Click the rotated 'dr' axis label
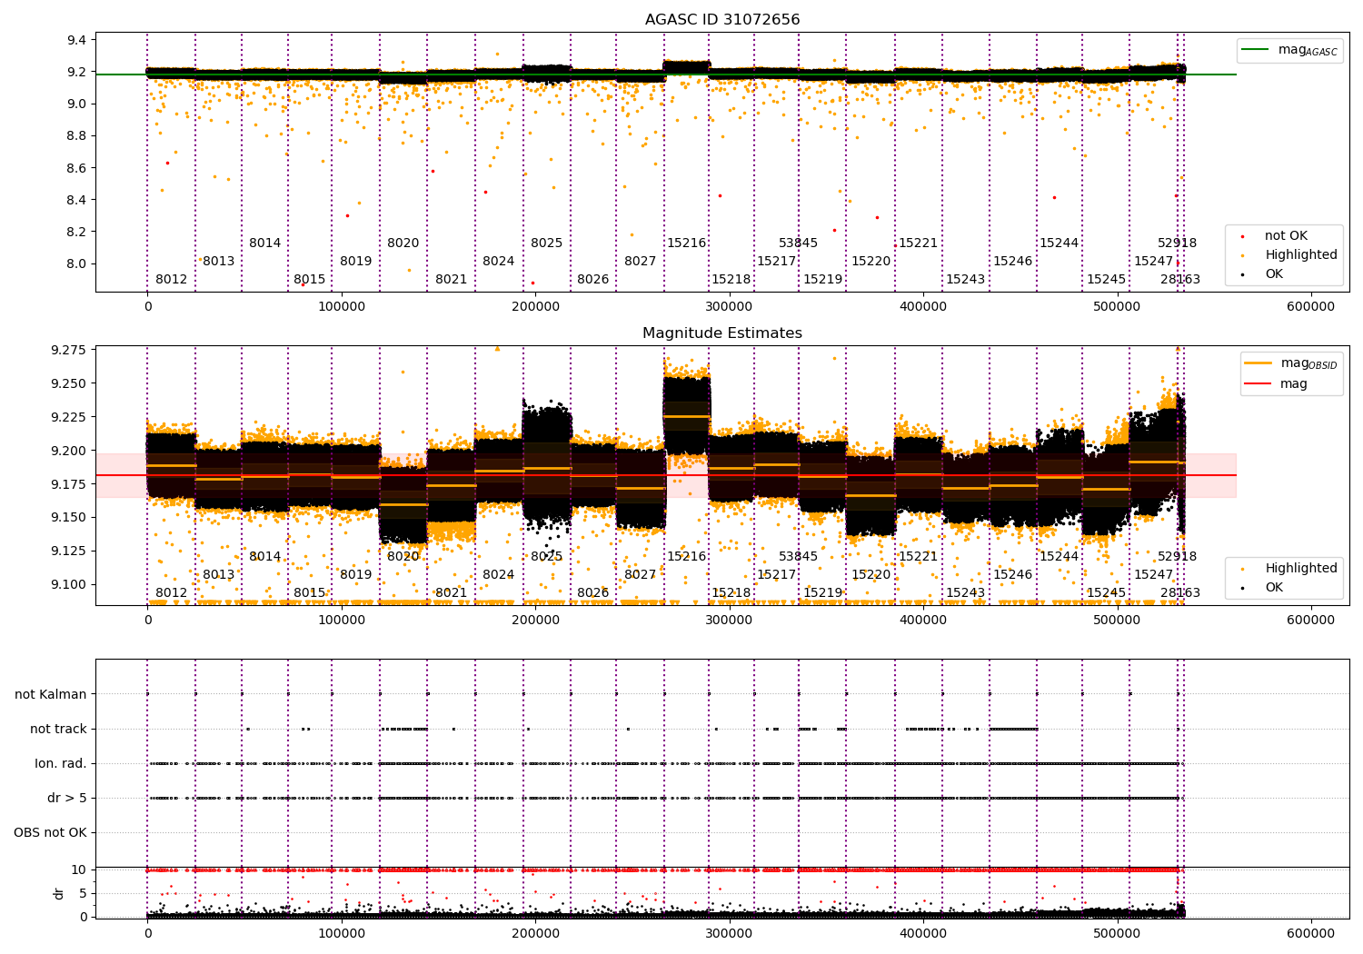1363x954 pixels. pyautogui.click(x=59, y=894)
